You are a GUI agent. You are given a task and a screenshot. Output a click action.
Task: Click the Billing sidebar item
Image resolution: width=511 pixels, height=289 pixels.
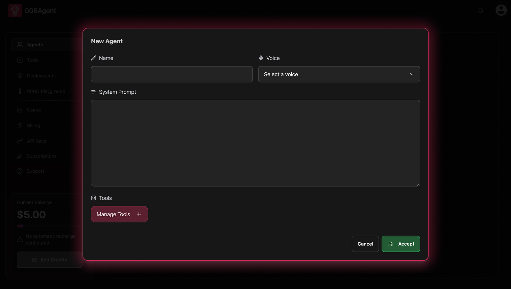(33, 125)
